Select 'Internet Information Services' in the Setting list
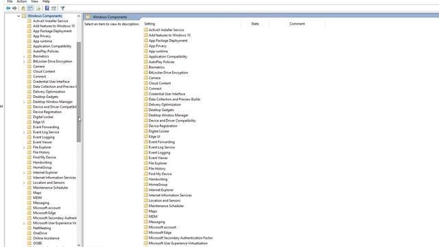Screen dimensions: 439x247 coord(170,195)
